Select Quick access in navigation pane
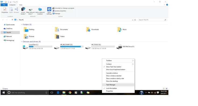 pyautogui.click(x=9, y=25)
